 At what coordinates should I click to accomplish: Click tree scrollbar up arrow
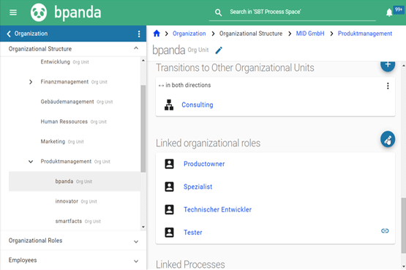coord(143,61)
